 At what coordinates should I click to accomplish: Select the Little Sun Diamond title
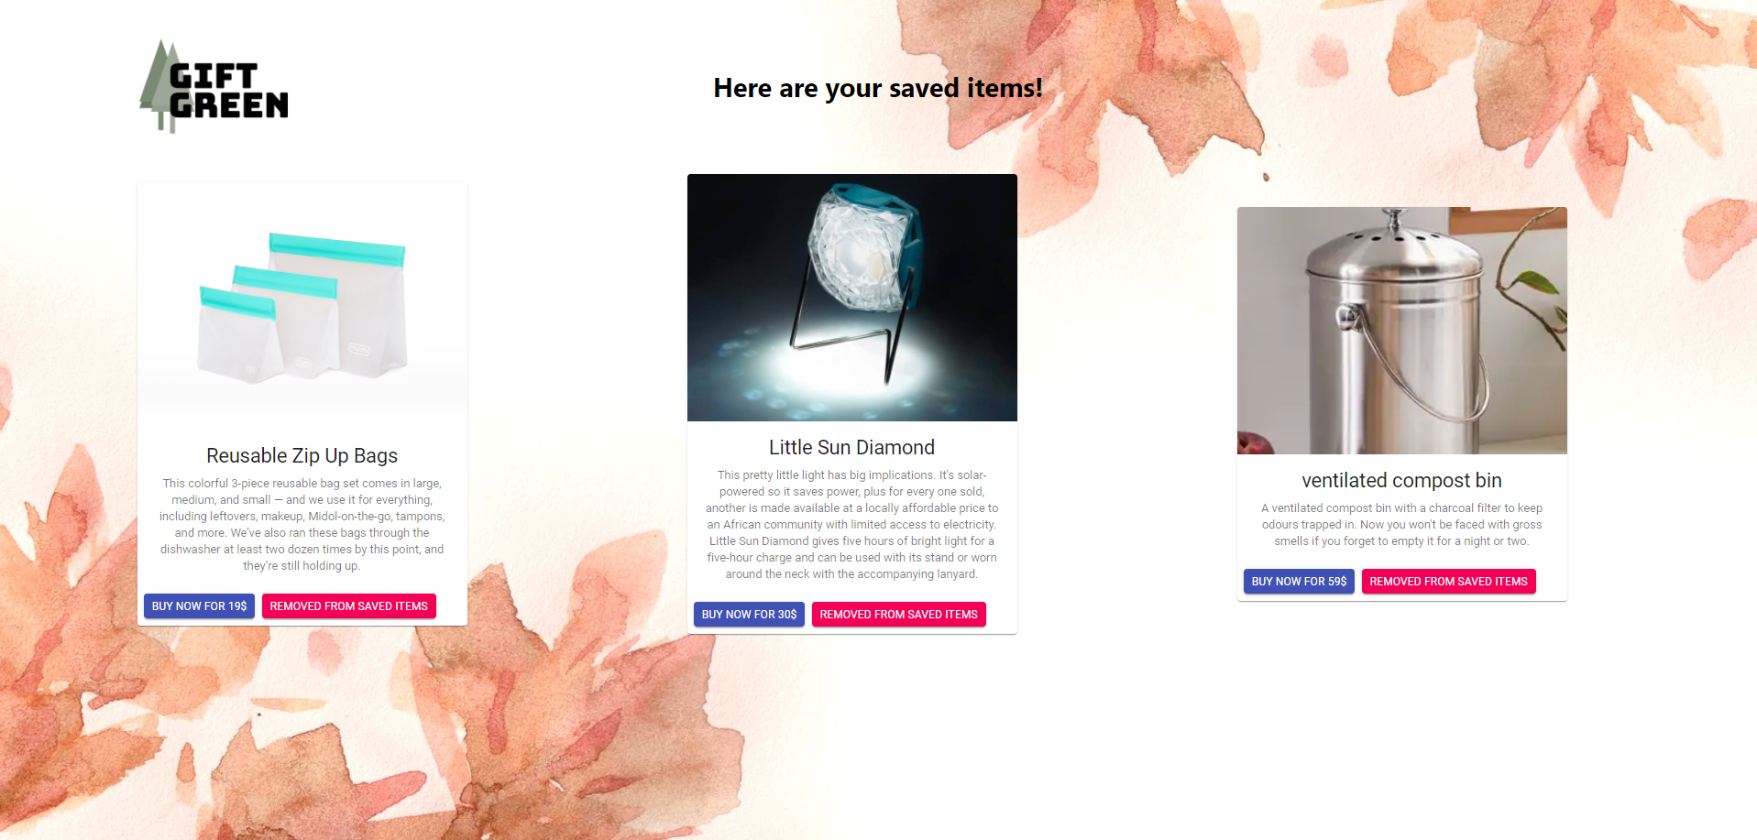click(x=852, y=447)
